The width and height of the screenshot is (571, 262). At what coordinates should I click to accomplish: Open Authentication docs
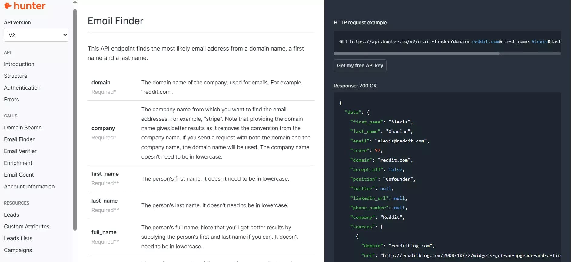[x=22, y=88]
